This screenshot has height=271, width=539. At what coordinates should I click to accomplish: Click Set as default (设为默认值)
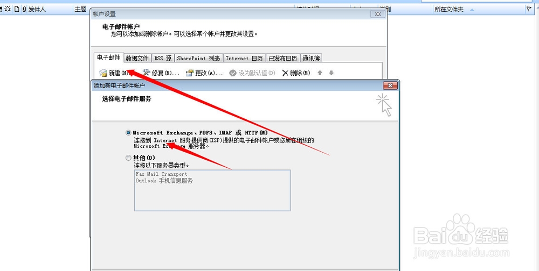(252, 73)
